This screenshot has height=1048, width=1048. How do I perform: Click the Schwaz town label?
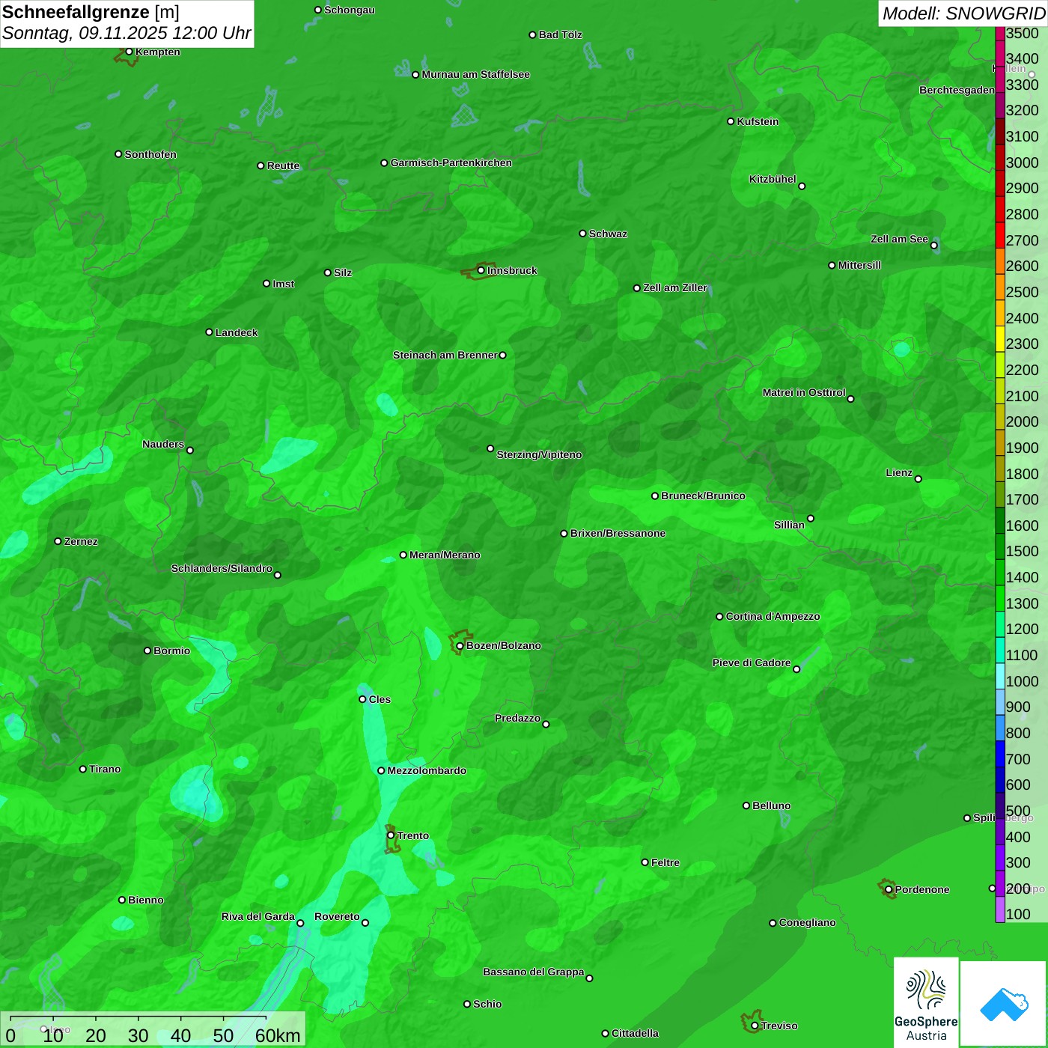[608, 234]
